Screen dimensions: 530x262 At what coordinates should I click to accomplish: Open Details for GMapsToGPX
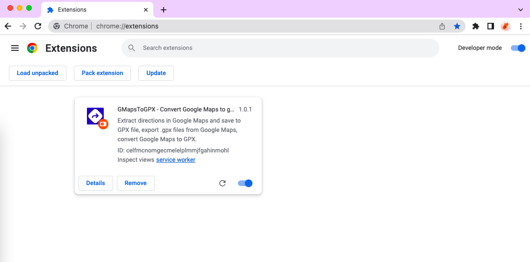pos(96,183)
